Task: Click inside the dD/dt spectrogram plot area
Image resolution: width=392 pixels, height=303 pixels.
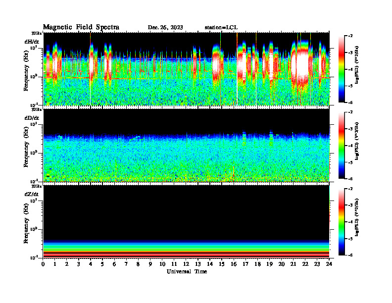Action: click(186, 145)
